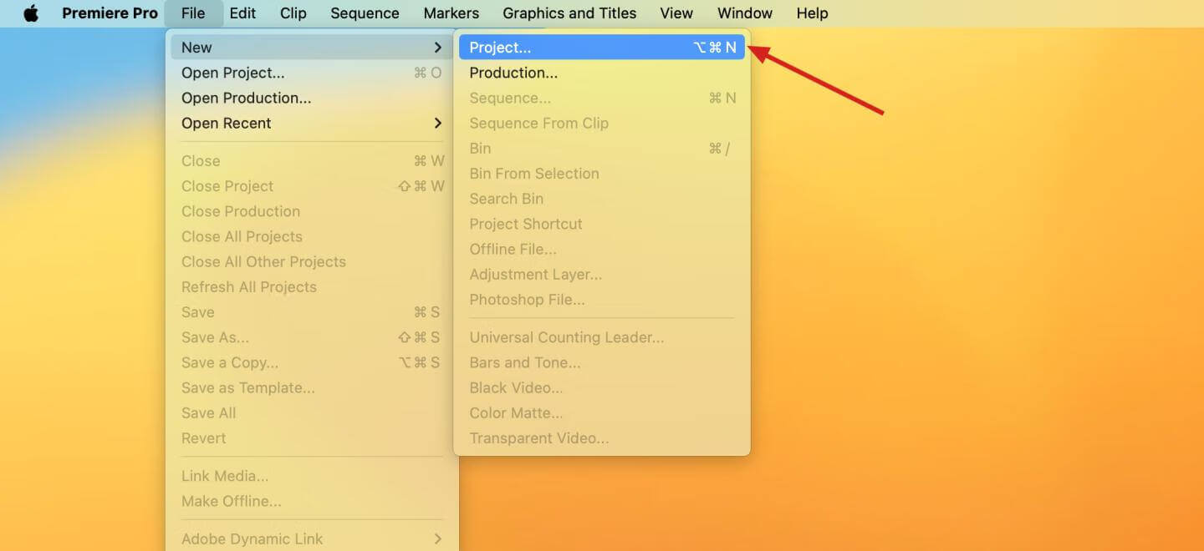Screen dimensions: 1204x551
Task: Open the Graphics and Titles menu
Action: point(569,13)
